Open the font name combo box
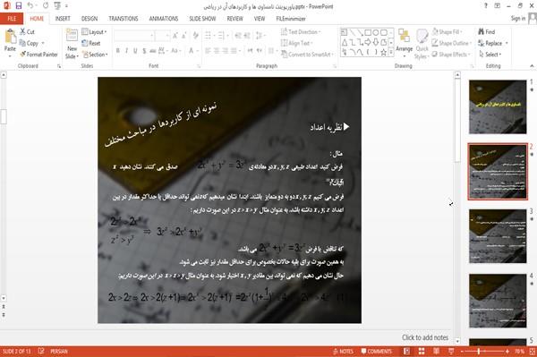 (x=134, y=35)
